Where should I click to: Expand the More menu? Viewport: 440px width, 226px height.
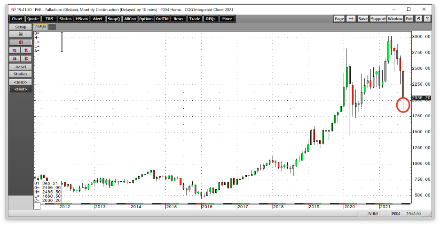(227, 19)
